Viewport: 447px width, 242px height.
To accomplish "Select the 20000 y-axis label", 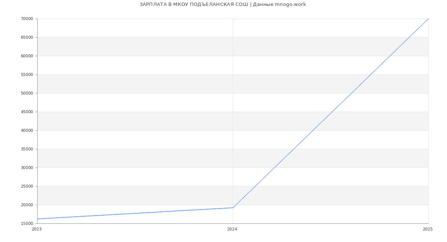I will coord(27,205).
